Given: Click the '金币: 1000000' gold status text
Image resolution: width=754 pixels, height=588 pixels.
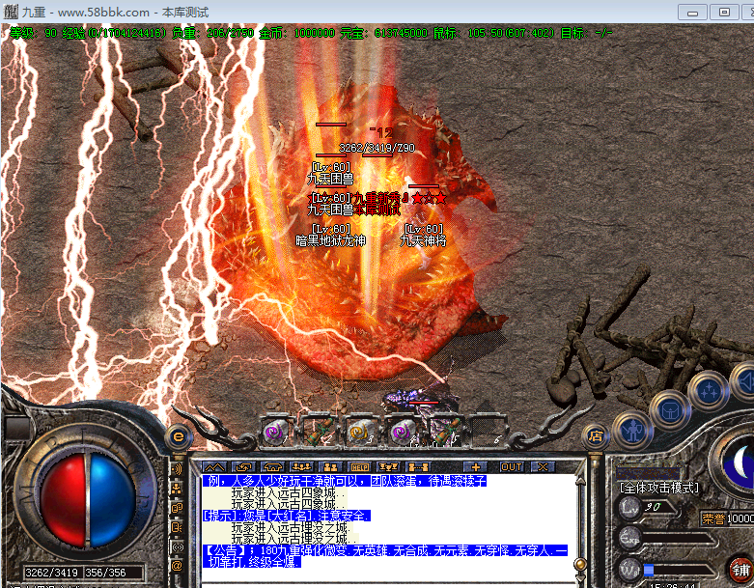Looking at the screenshot, I should point(296,33).
